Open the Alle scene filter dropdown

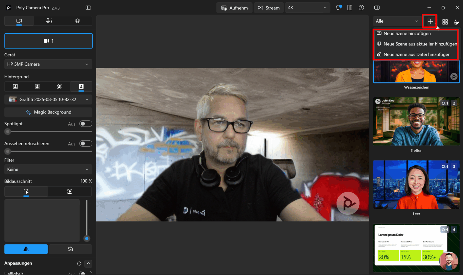click(x=397, y=21)
